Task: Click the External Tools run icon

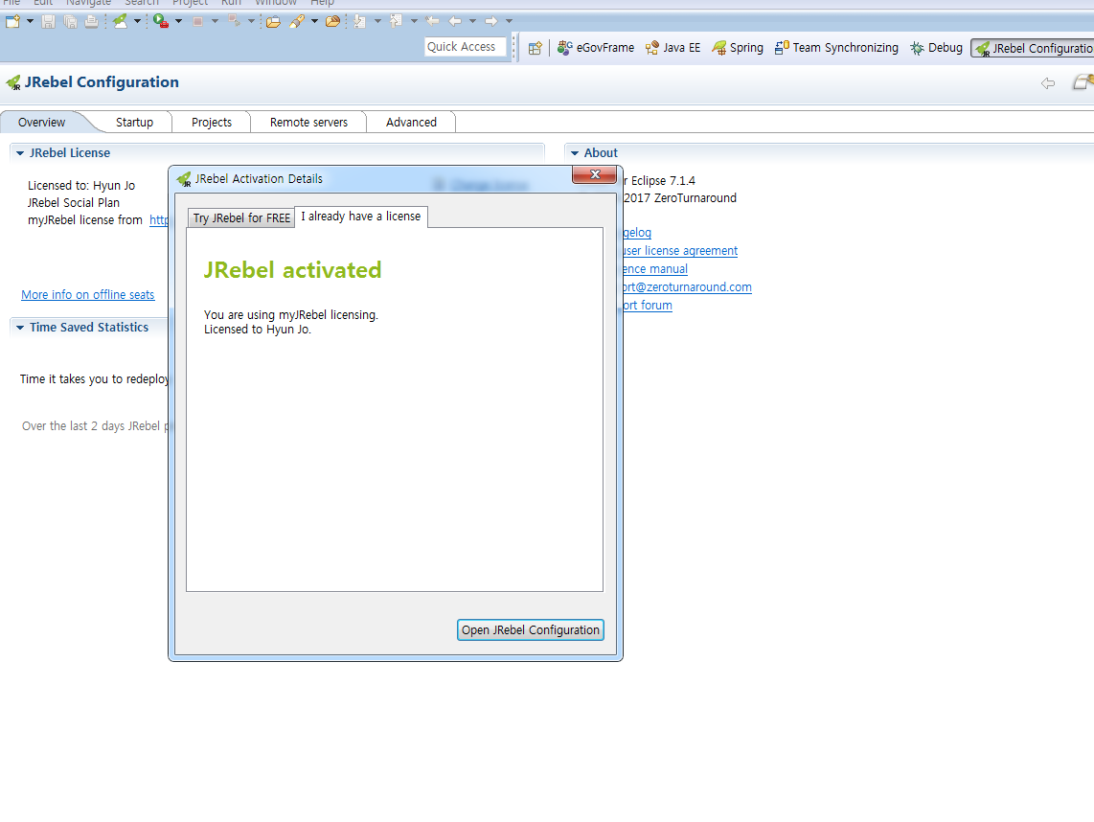Action: tap(161, 22)
